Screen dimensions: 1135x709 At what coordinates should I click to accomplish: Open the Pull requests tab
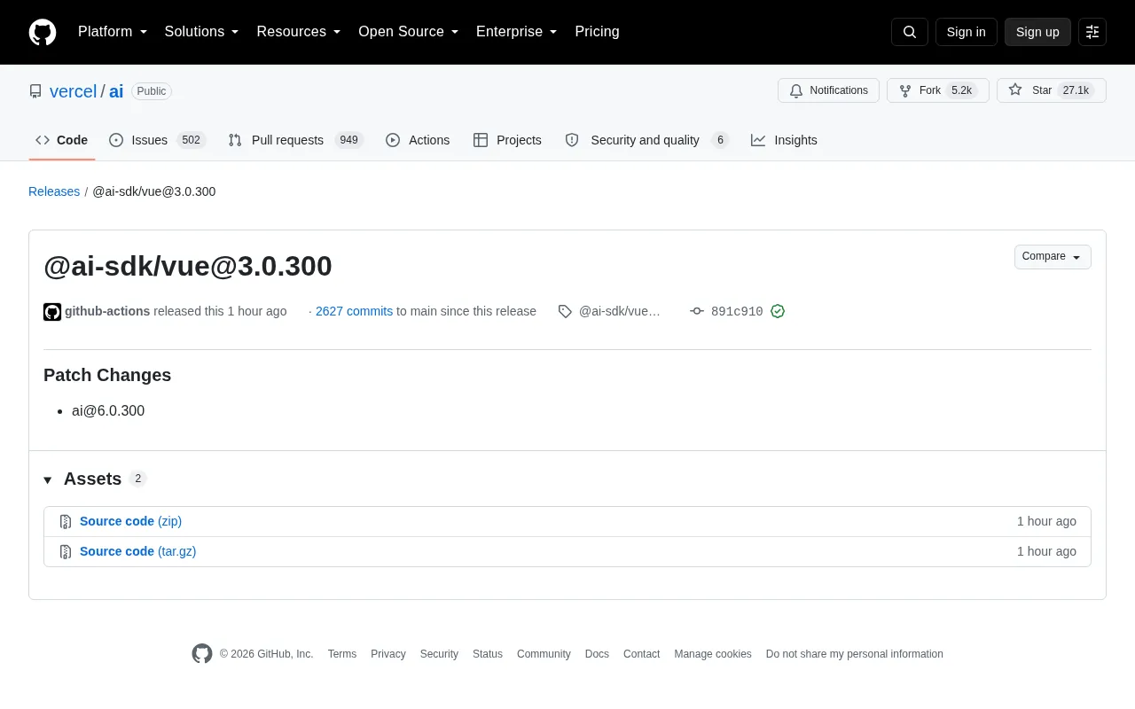295,140
